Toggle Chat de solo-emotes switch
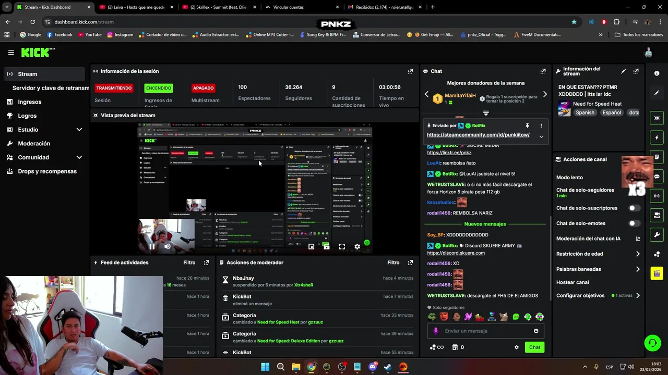 pos(634,223)
